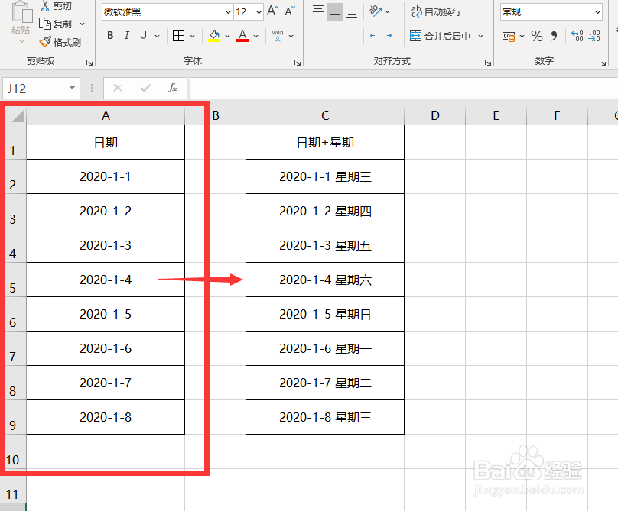Open Clipboard (剪贴板) dialog launcher

[89, 63]
